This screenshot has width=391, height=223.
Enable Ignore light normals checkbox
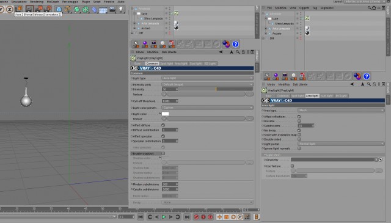click(299, 148)
